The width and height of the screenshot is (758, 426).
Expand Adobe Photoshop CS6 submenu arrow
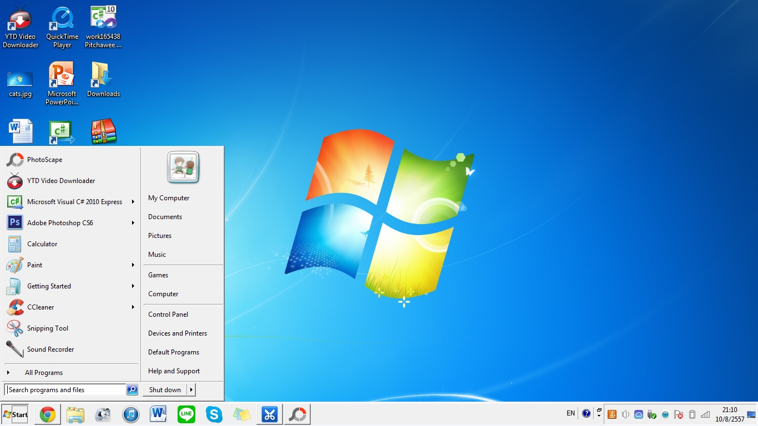coord(133,223)
